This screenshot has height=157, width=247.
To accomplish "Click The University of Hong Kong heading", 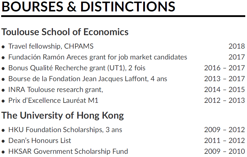I will pos(63,116).
